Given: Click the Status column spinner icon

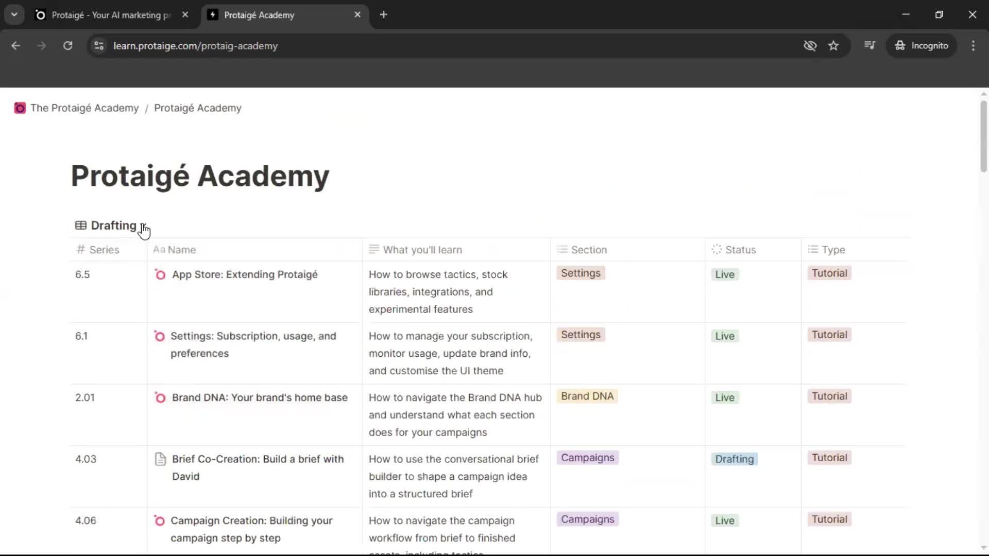Looking at the screenshot, I should [717, 250].
